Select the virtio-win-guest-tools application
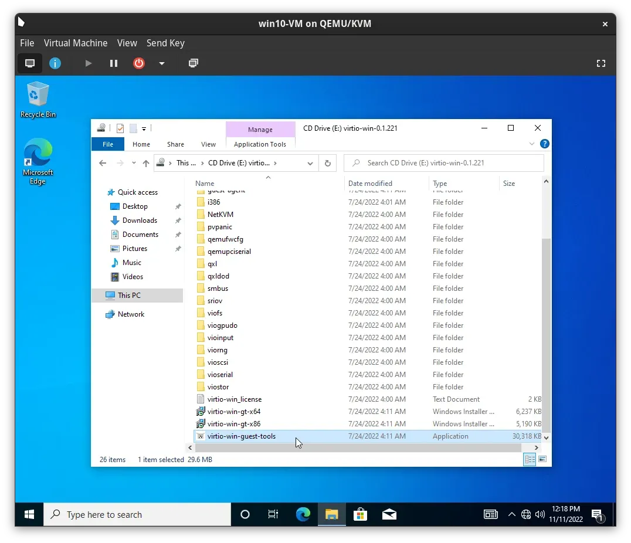631x543 pixels. click(x=368, y=436)
